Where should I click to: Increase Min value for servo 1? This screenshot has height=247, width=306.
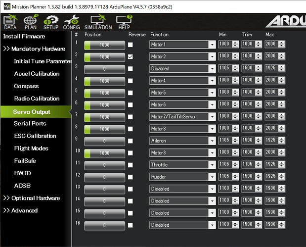coord(235,43)
